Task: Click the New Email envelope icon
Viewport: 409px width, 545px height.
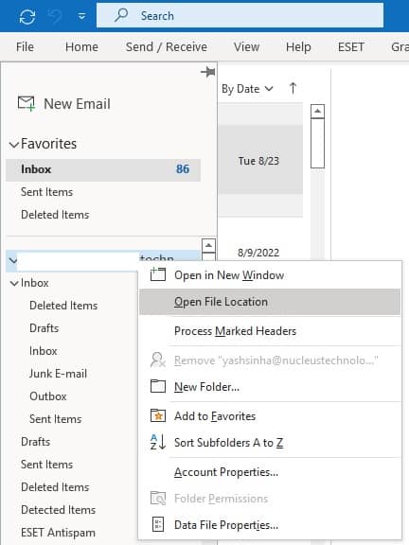Action: coord(27,104)
